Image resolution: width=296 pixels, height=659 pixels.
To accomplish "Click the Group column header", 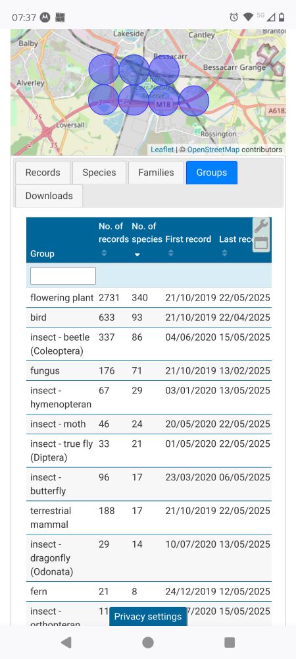I will 42,254.
